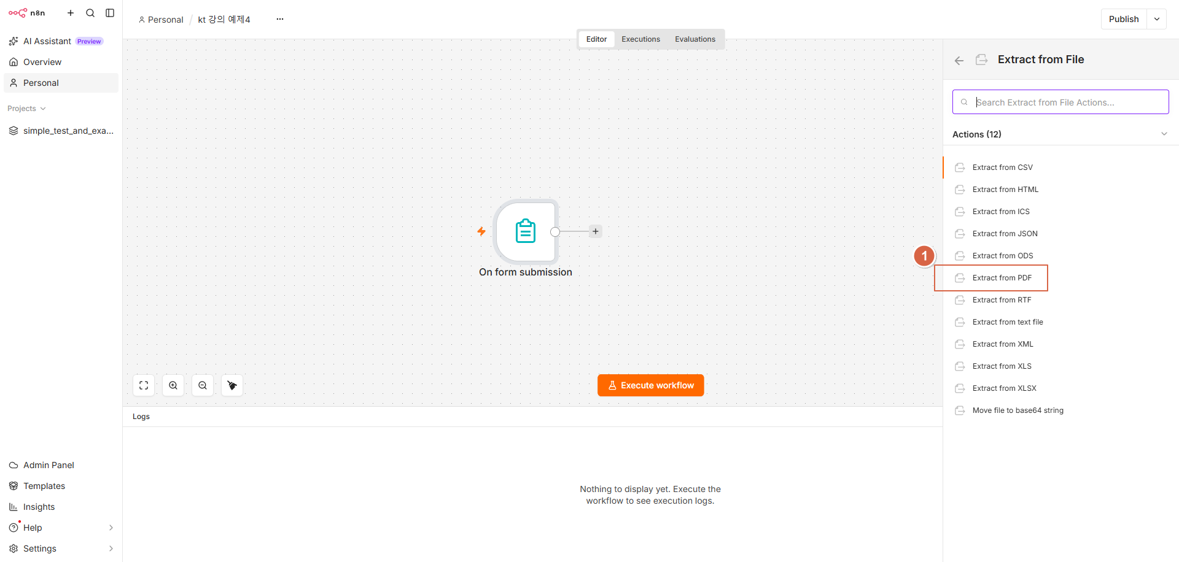Click the lightning trigger icon beside the node

pos(481,231)
